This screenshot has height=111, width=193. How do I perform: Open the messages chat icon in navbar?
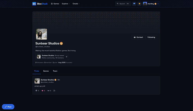point(134,4)
